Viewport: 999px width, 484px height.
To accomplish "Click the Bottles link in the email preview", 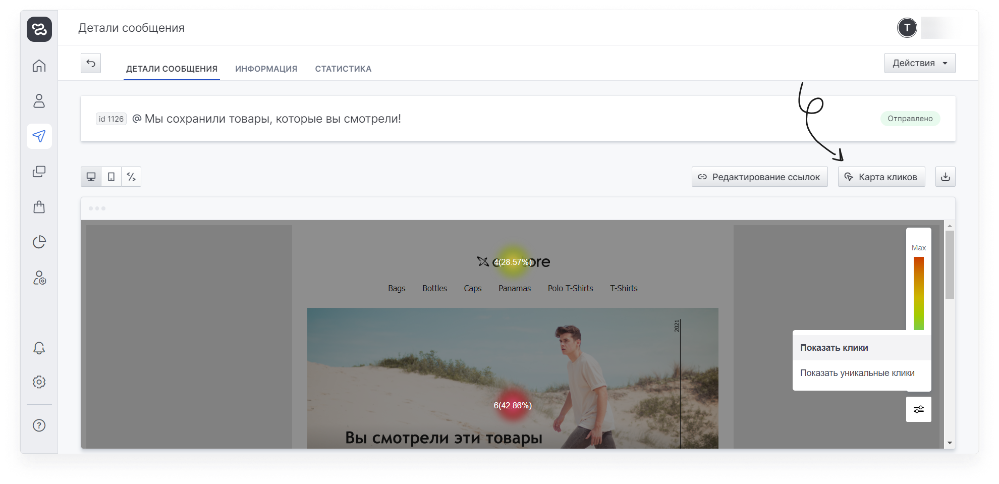I will [x=434, y=288].
